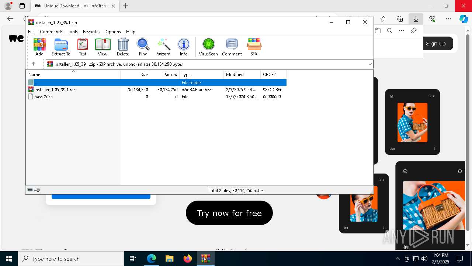Open the Wizard tool
This screenshot has height=266, width=472.
point(164,47)
